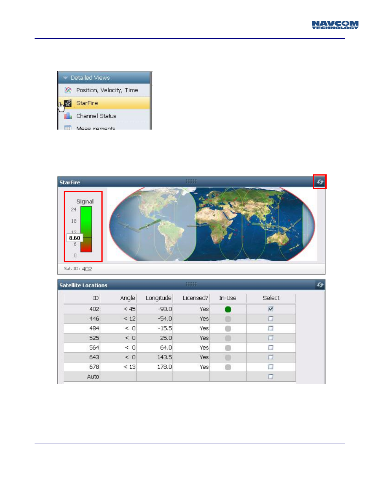This screenshot has width=375, height=485.
Task: Uncheck Select box for satellite 402
Action: point(271,309)
